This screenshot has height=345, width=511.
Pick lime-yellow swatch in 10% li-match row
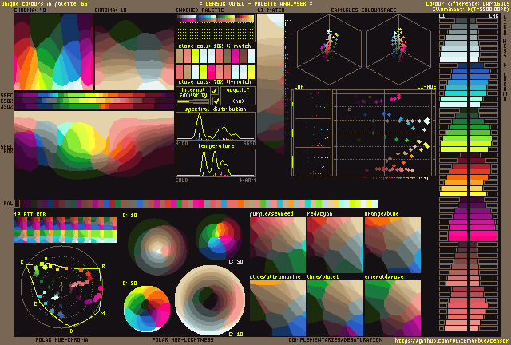point(195,56)
